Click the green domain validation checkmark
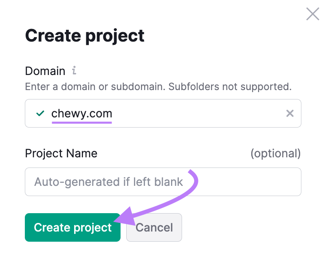 40,113
